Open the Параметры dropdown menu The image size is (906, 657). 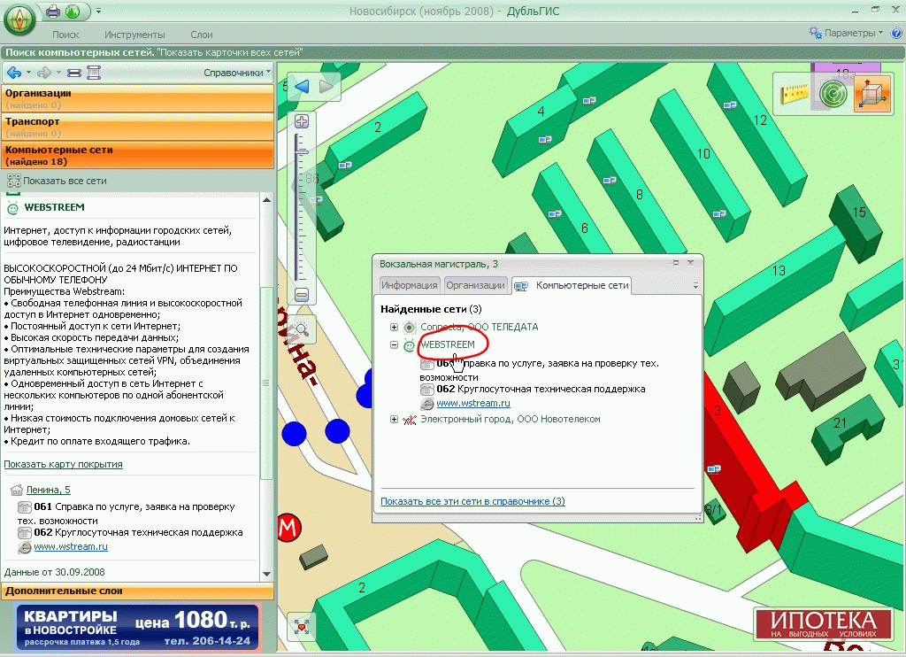coord(847,33)
